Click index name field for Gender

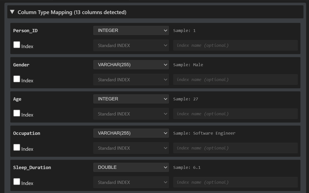click(235, 80)
